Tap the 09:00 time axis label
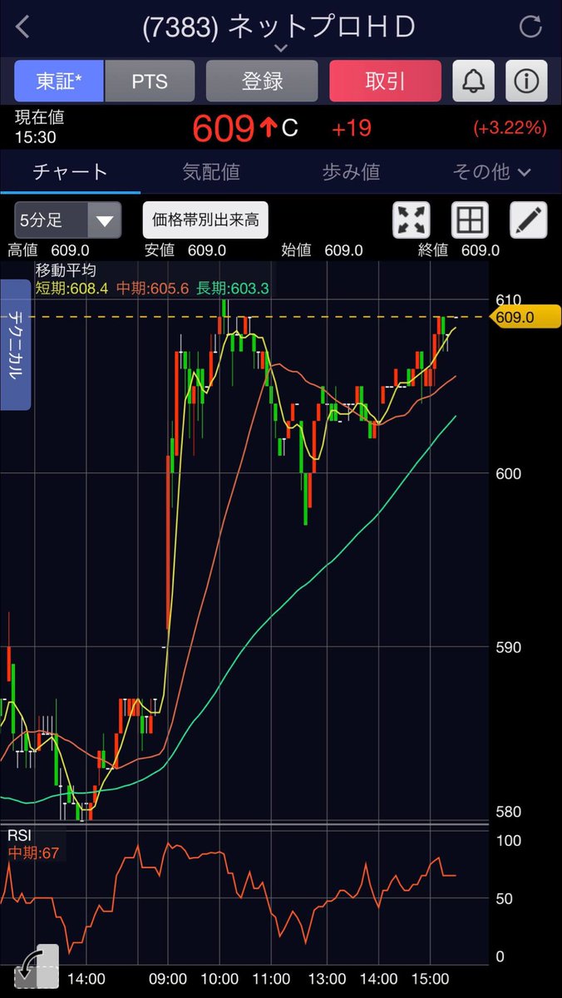 coord(169,980)
